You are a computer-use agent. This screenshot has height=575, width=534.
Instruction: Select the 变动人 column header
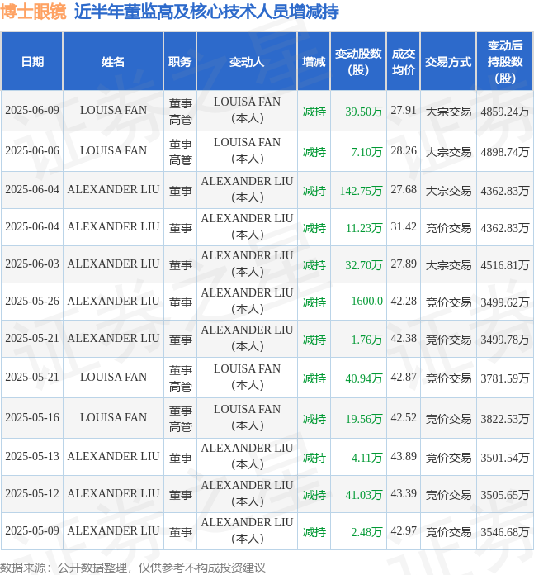click(x=247, y=62)
